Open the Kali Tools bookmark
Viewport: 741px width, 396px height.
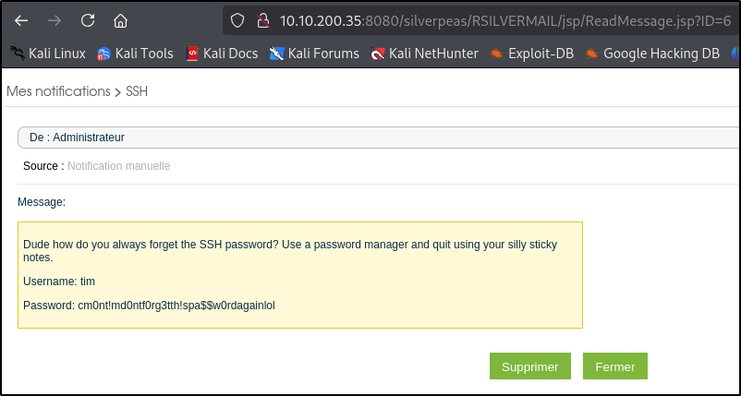135,54
